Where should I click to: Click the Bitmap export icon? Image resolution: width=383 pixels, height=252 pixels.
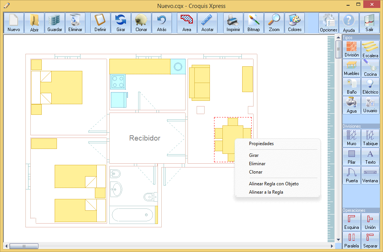[254, 23]
